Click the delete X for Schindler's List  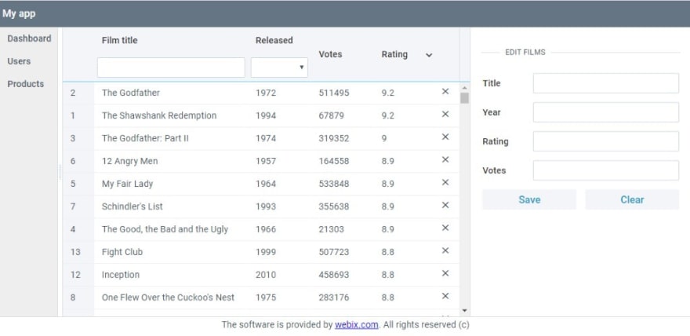(x=445, y=205)
